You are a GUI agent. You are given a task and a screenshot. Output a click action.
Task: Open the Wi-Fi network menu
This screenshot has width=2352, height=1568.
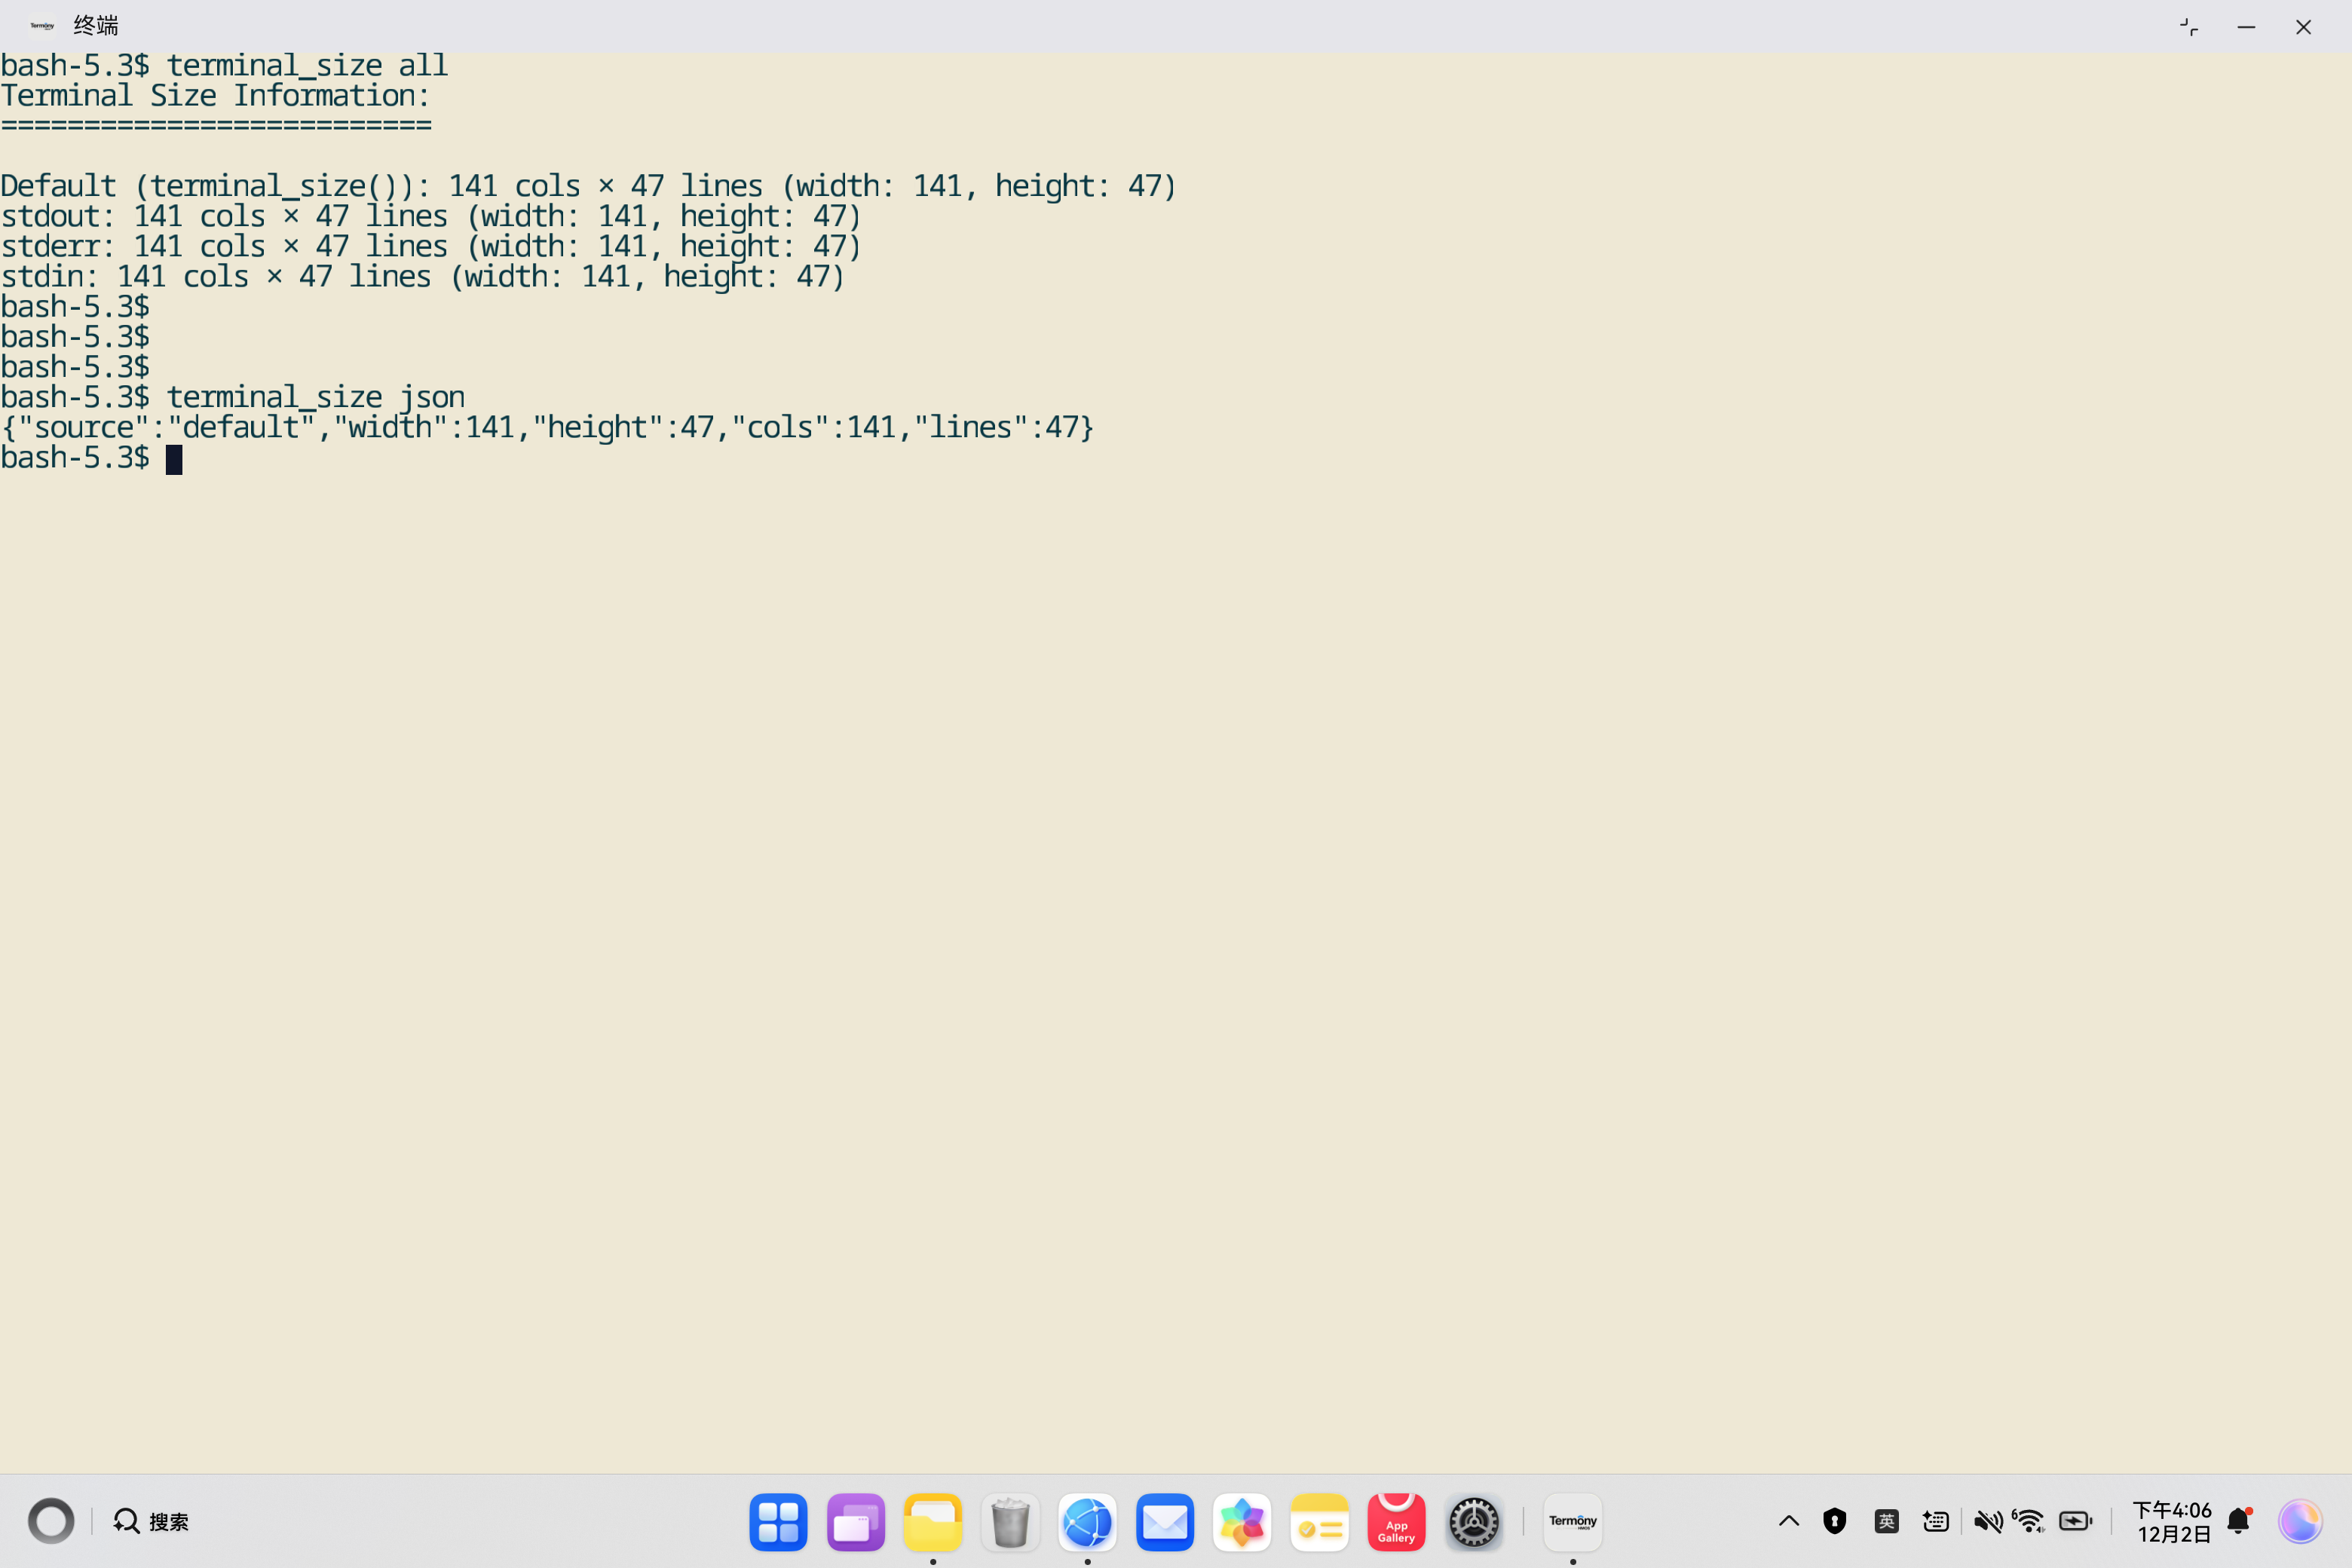[x=2029, y=1521]
